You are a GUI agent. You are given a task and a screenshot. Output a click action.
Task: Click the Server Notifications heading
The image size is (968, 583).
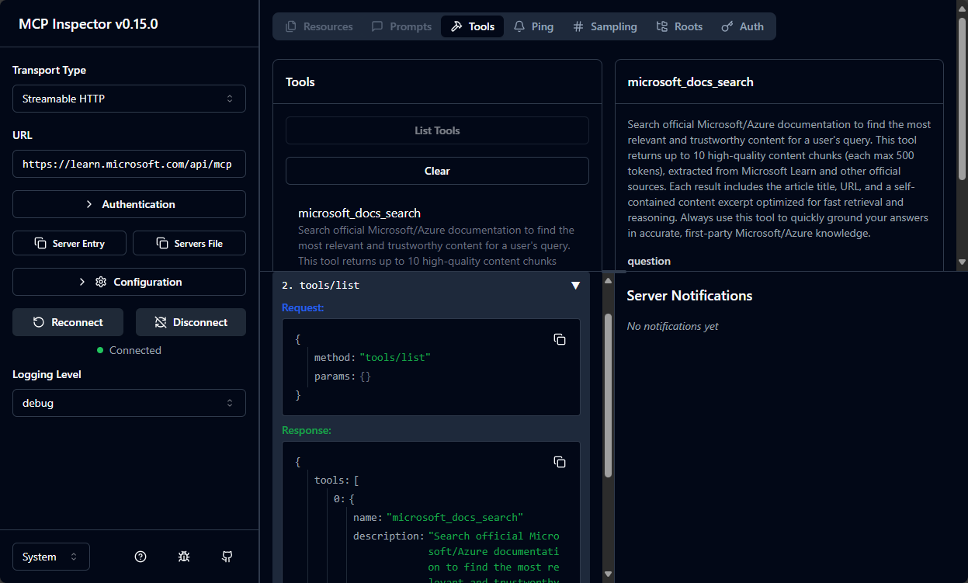coord(689,296)
